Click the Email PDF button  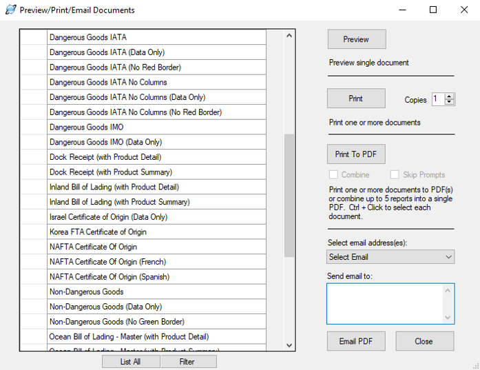(356, 341)
